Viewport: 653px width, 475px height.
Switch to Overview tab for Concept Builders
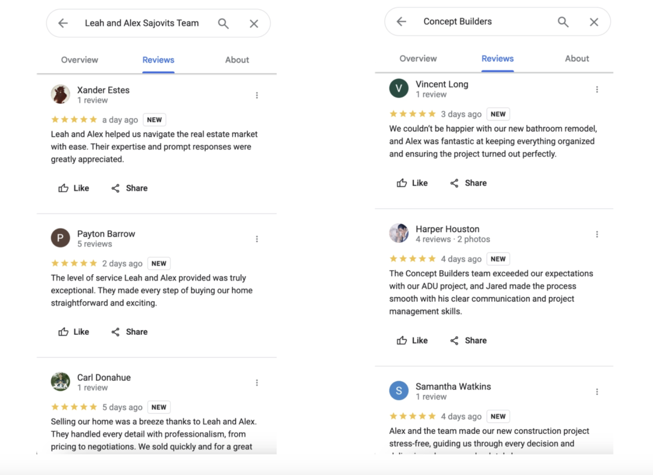tap(418, 59)
